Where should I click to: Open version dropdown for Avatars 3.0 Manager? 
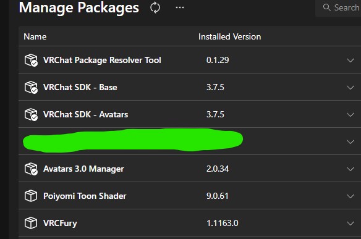[x=350, y=169]
